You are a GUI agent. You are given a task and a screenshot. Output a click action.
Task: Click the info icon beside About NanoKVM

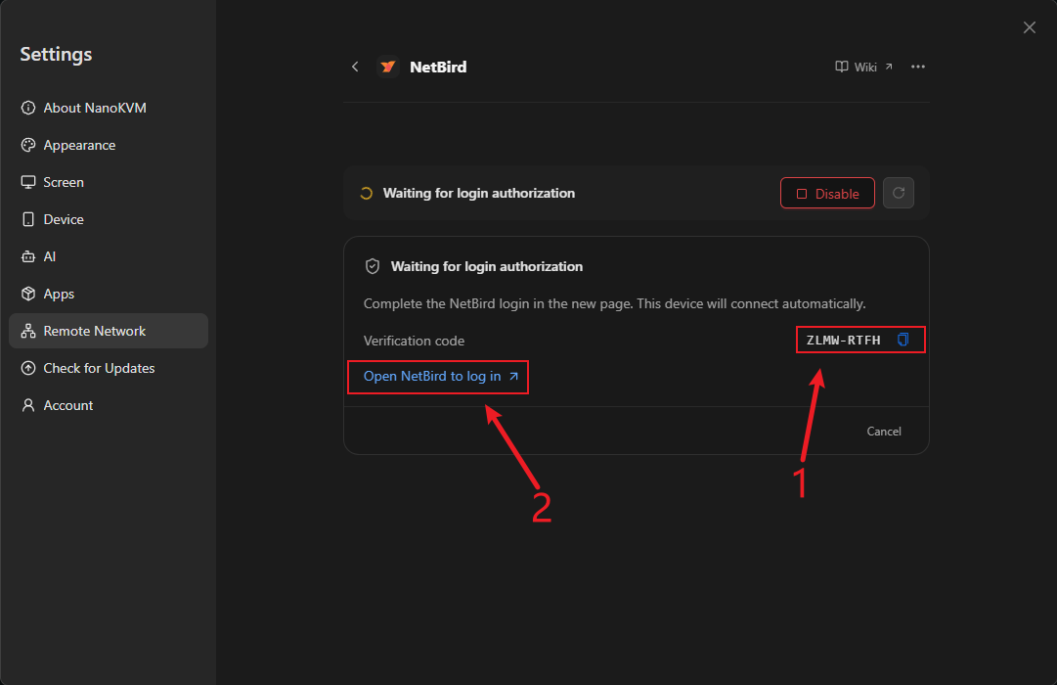(28, 108)
